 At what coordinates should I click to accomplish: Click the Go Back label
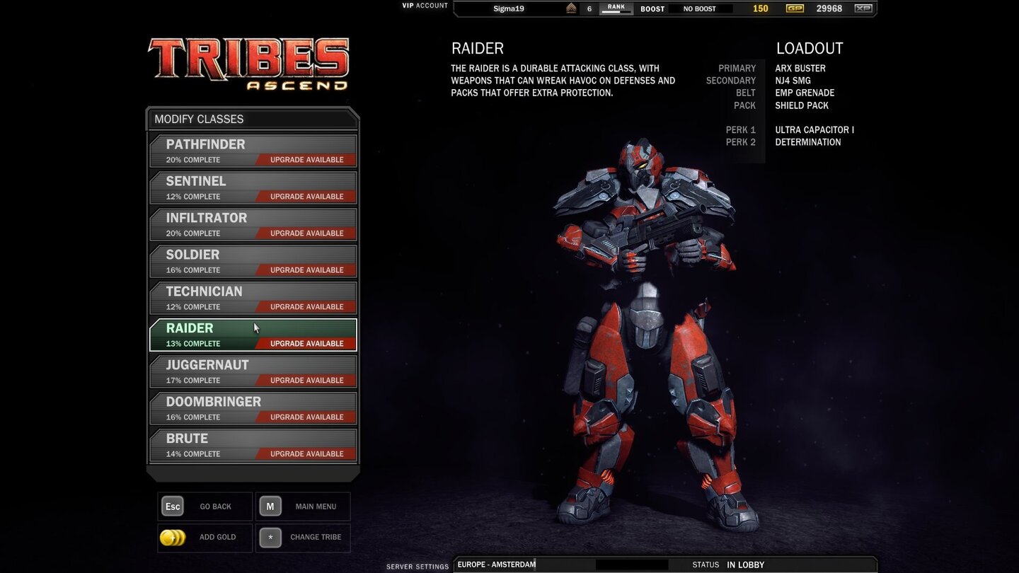tap(215, 507)
